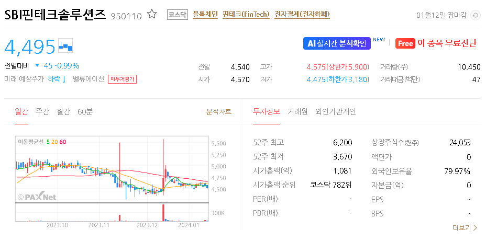Click the NEW label beside AI 분석확인

pyautogui.click(x=379, y=40)
